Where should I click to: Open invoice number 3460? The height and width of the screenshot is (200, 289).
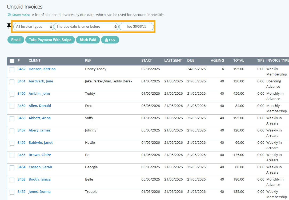21,93
